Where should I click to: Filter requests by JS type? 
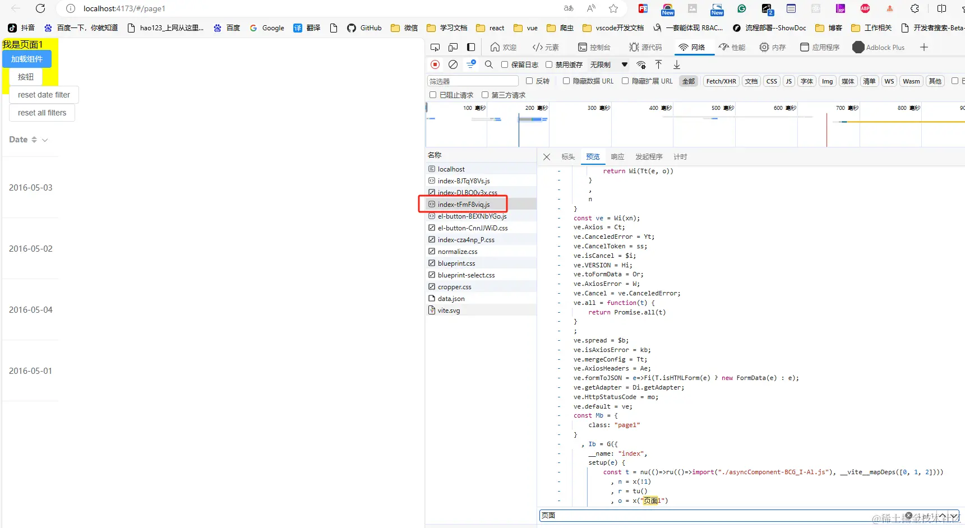tap(789, 81)
